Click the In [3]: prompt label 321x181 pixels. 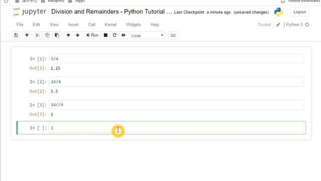click(38, 105)
